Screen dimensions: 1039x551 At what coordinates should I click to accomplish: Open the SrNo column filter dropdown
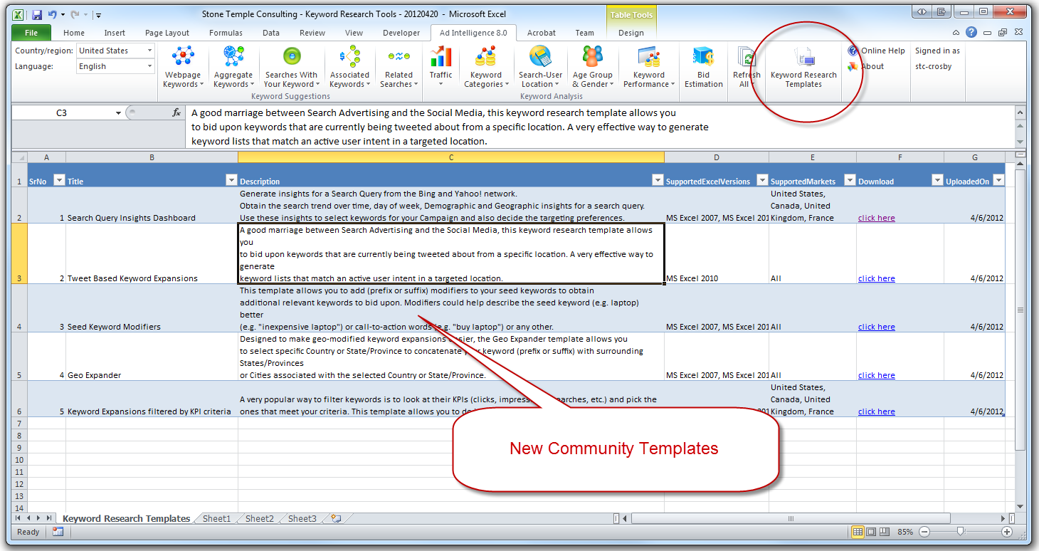click(59, 180)
